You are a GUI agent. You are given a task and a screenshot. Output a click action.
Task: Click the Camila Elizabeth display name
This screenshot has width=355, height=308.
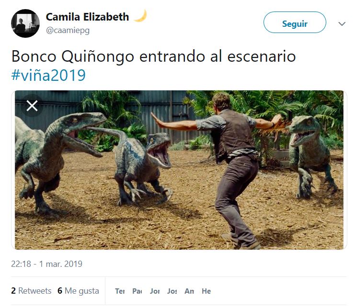[x=87, y=17]
